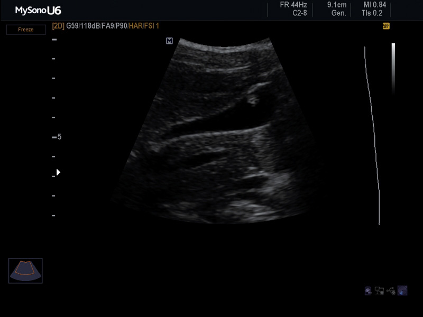This screenshot has height=317, width=423.
Task: Open the hard disk storage status icon
Action: pyautogui.click(x=368, y=291)
